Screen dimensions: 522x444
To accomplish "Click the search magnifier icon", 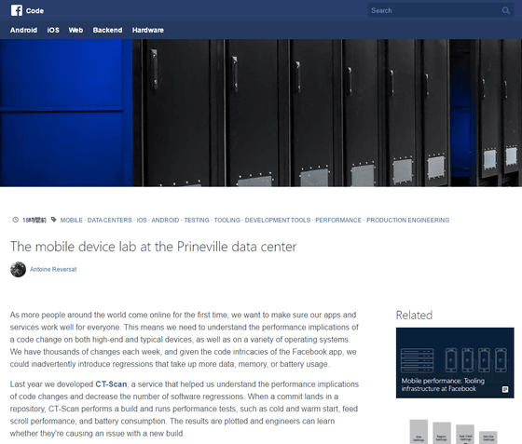I will click(505, 10).
